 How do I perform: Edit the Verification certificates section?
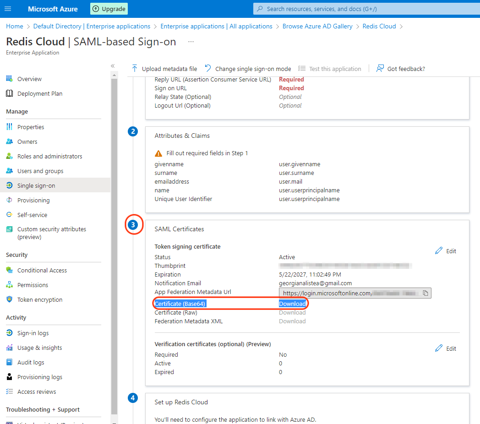[x=446, y=348]
